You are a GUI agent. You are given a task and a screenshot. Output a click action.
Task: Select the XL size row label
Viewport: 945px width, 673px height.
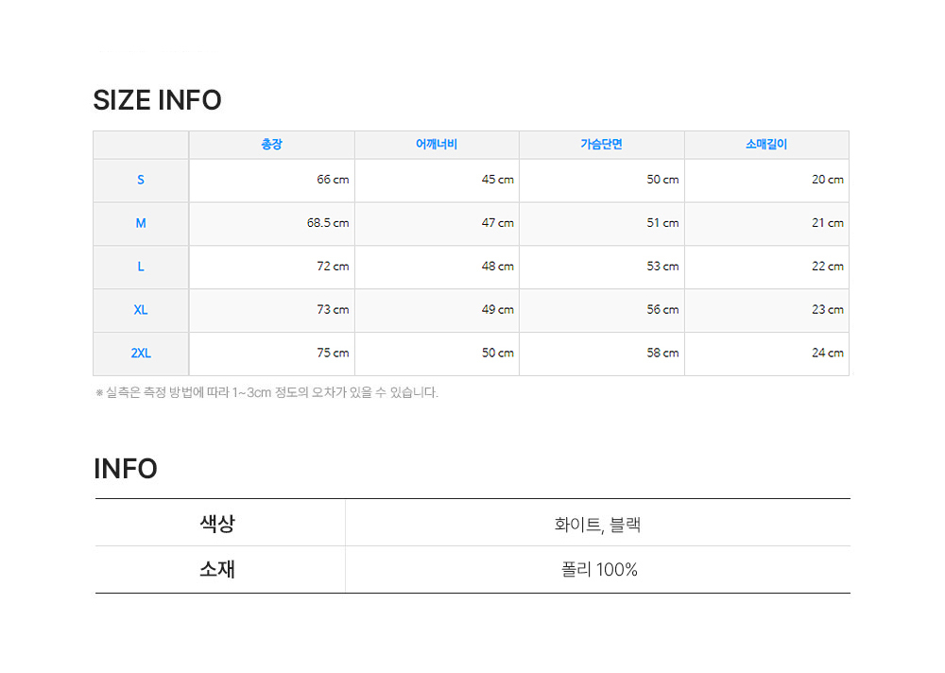coord(141,310)
